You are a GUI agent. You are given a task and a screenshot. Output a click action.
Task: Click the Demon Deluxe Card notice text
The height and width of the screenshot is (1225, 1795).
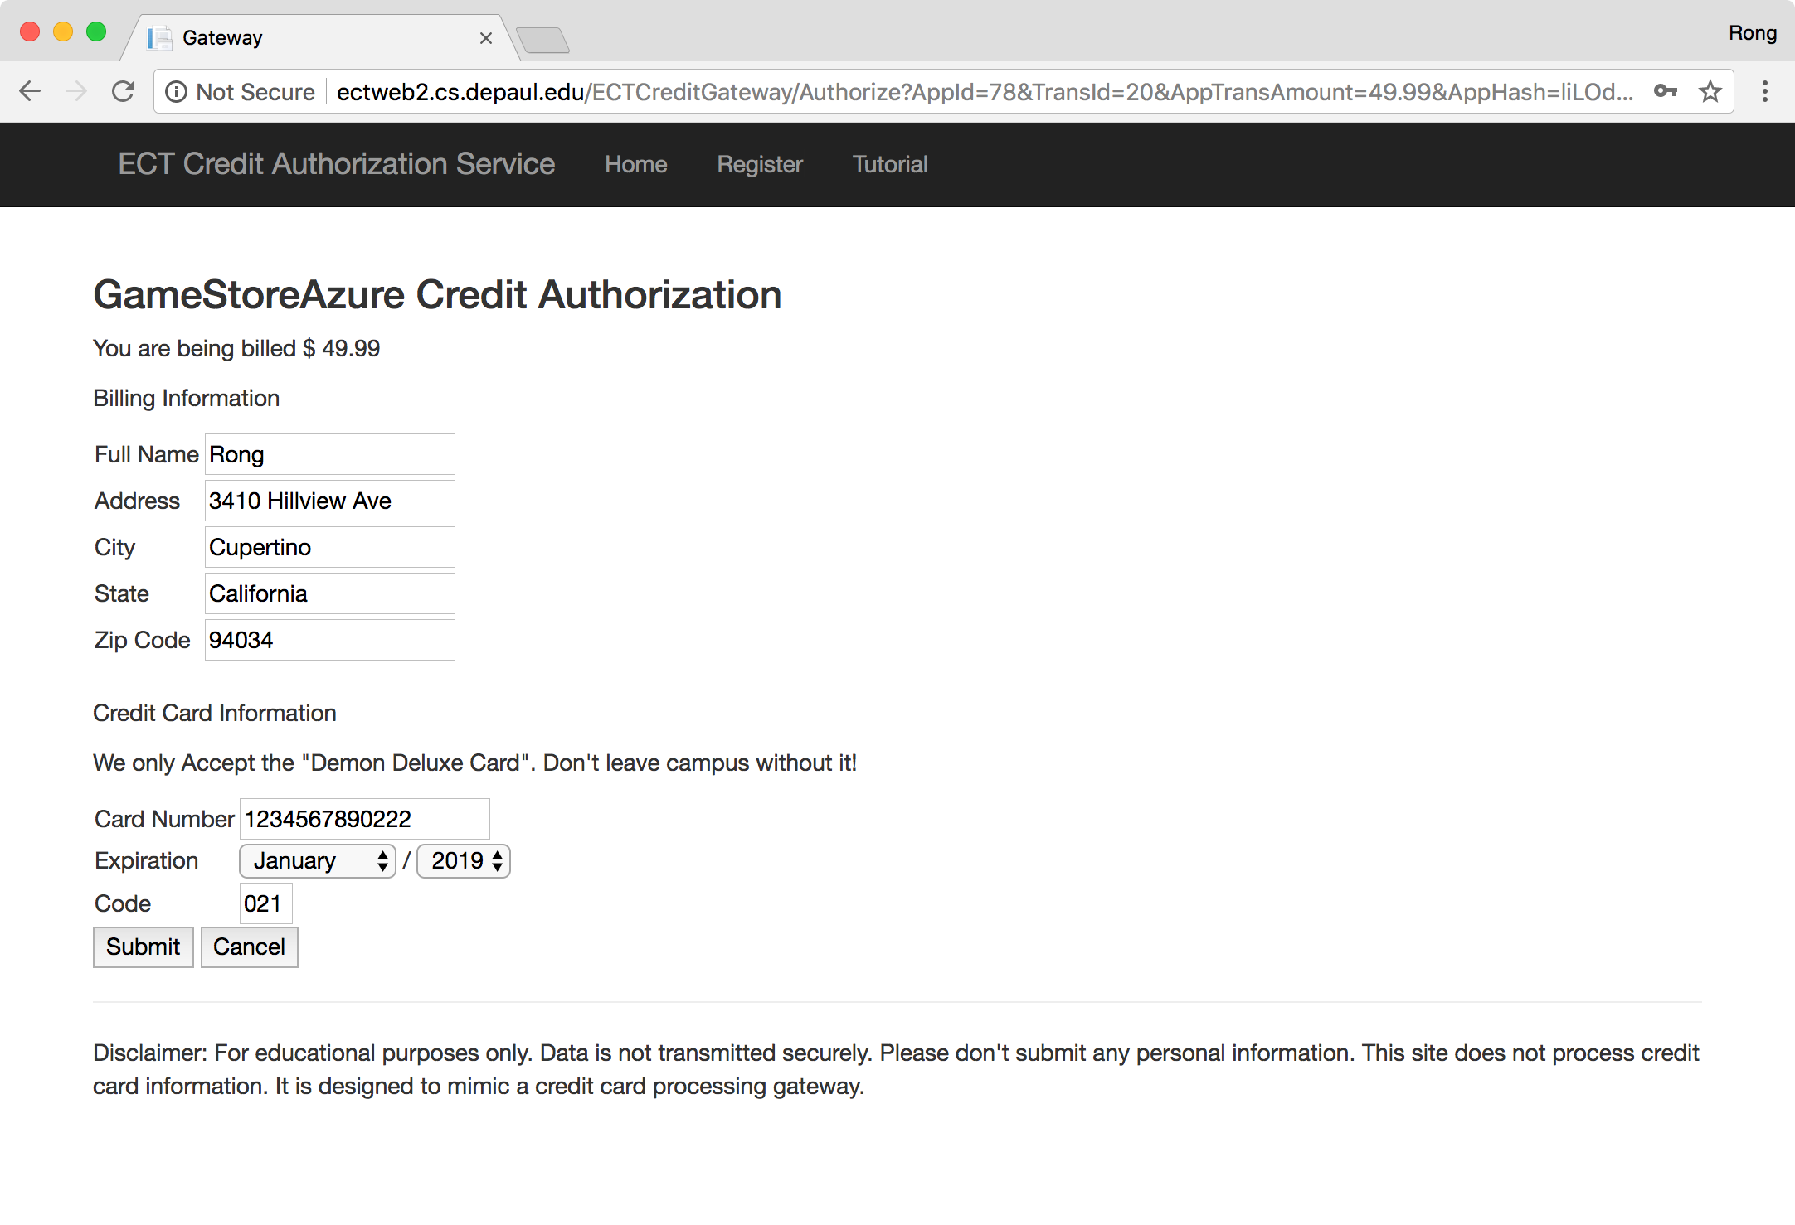475,763
